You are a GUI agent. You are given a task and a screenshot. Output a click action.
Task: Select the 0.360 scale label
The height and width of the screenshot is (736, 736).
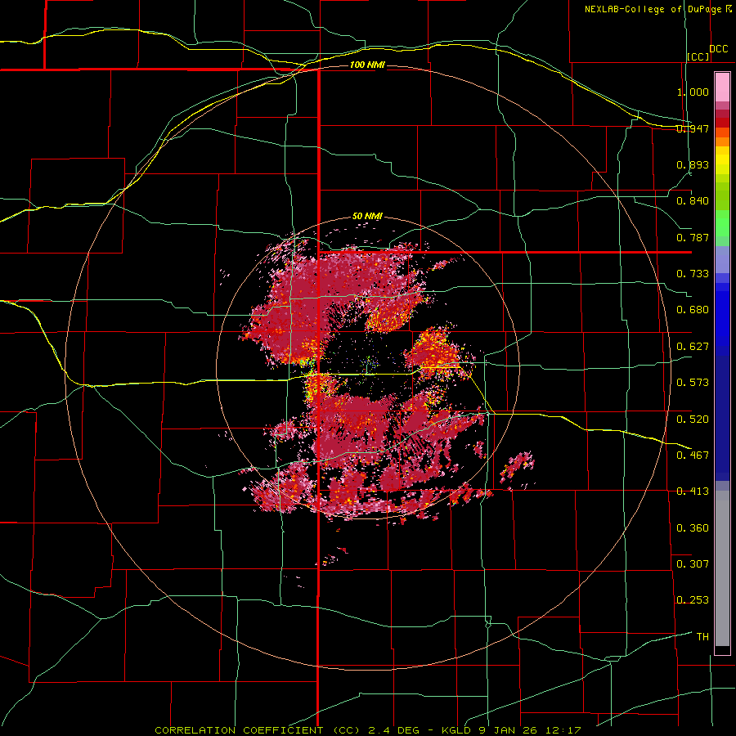point(693,527)
